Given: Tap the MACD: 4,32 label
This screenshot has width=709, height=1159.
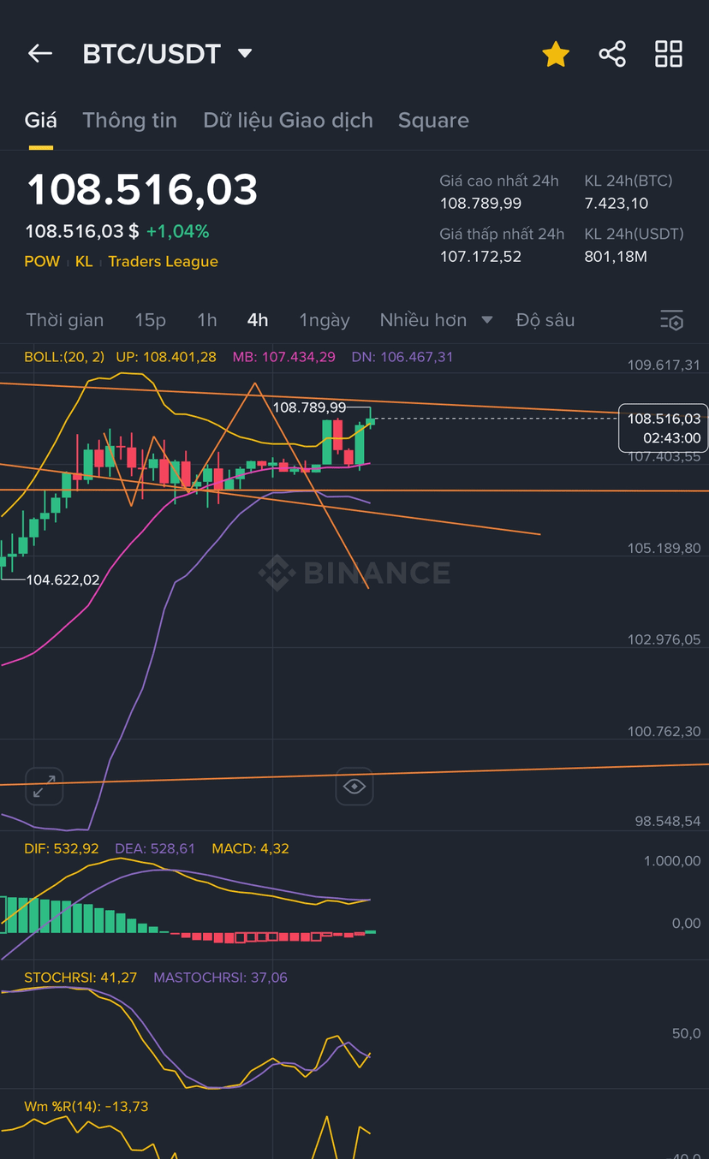Looking at the screenshot, I should [x=250, y=849].
